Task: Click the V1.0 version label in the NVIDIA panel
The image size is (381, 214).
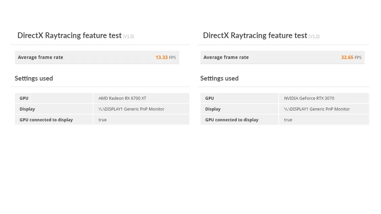Action: click(314, 36)
